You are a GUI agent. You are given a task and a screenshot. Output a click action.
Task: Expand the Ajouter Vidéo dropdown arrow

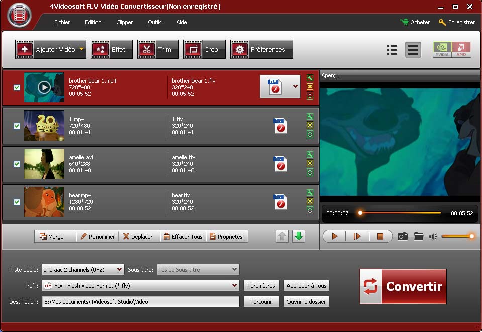click(x=81, y=49)
